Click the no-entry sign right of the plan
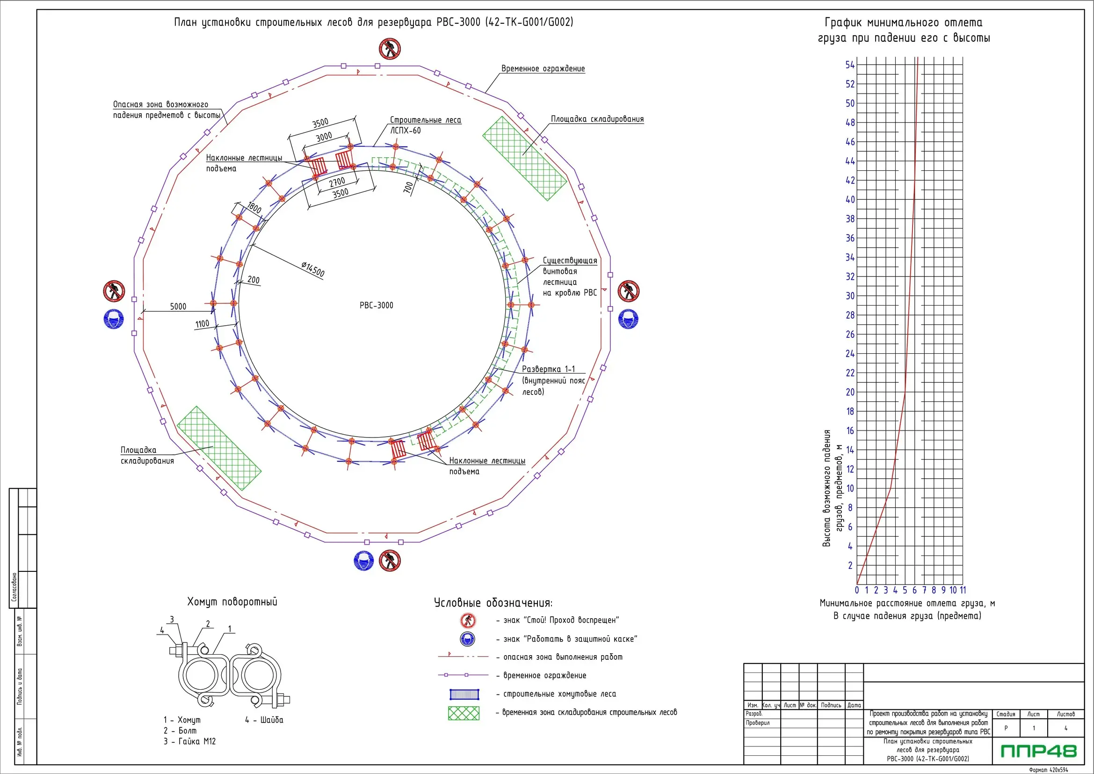Image resolution: width=1094 pixels, height=774 pixels. pos(628,291)
